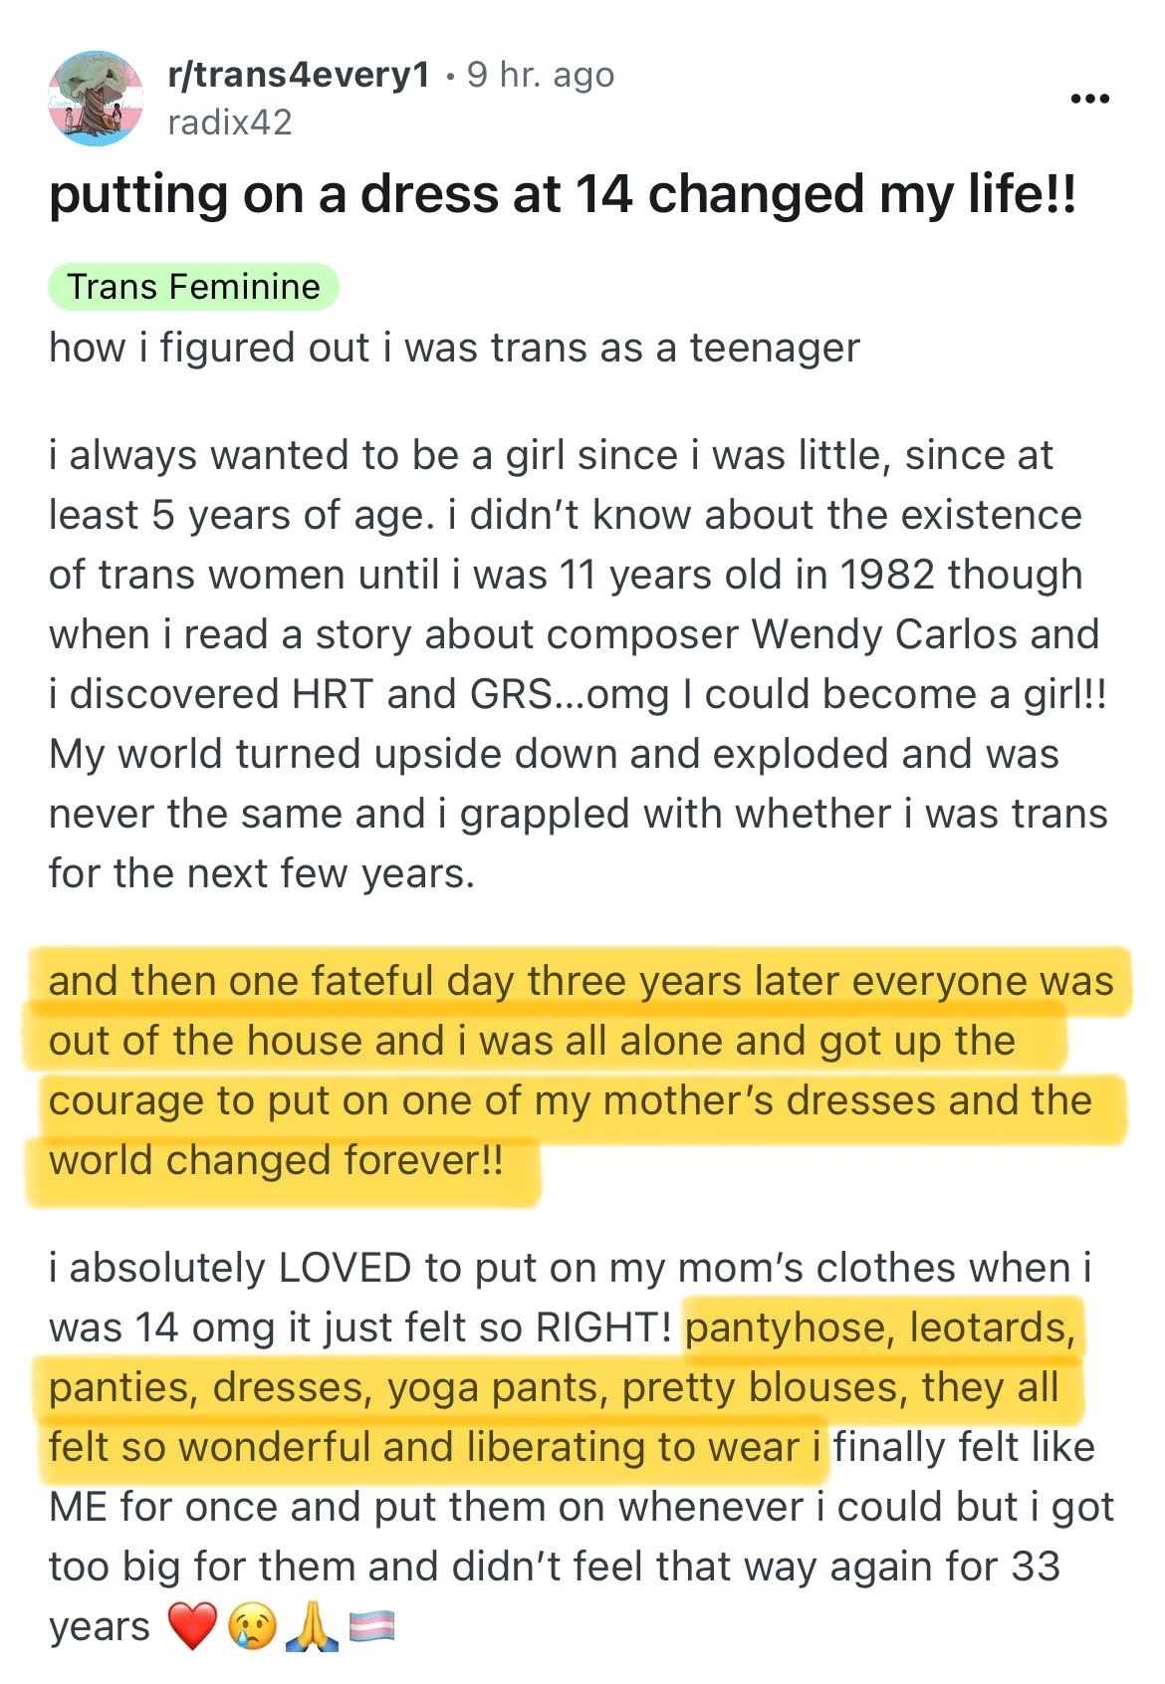Open the radix42 user profile
Screen dimensions: 1165x1684
click(230, 122)
